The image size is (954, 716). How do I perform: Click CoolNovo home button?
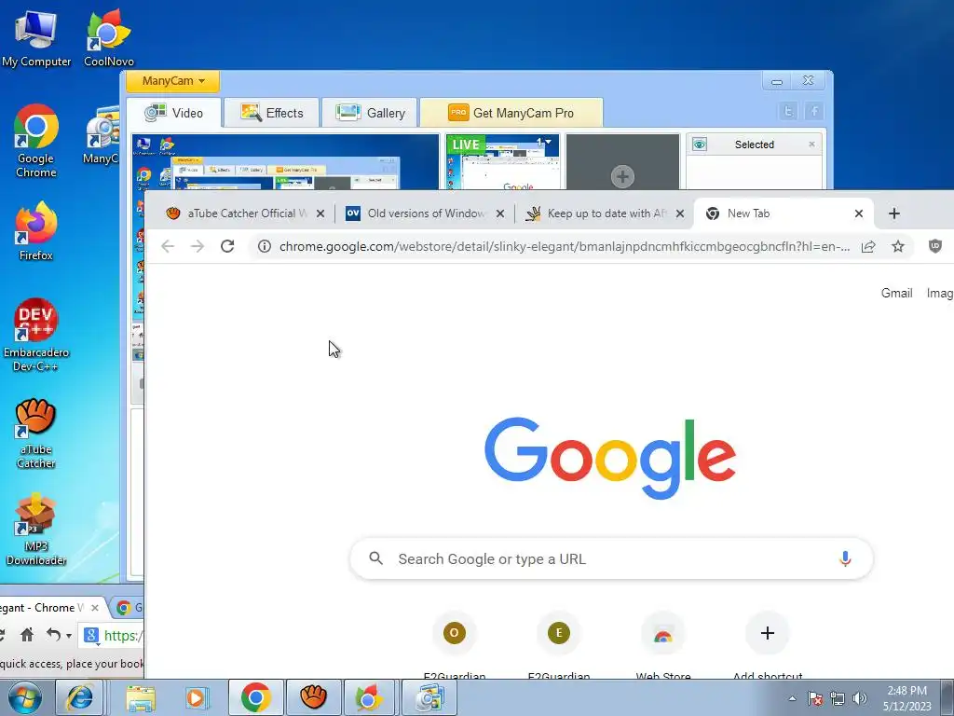[27, 636]
